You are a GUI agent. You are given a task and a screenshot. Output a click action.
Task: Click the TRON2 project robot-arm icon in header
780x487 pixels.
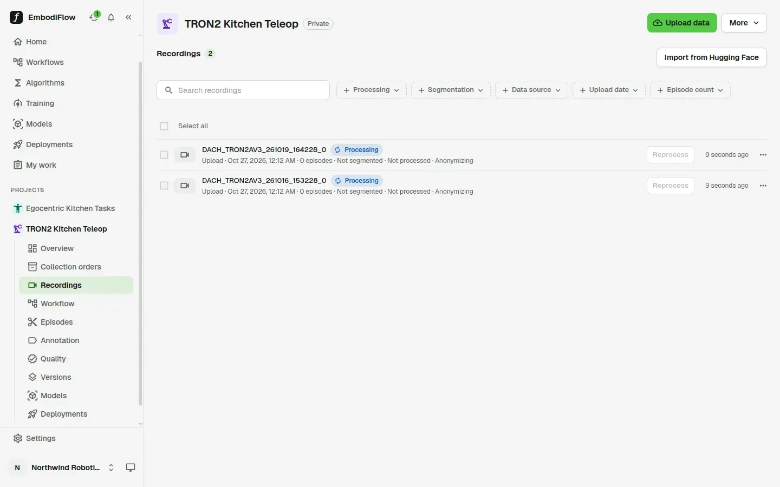tap(167, 24)
